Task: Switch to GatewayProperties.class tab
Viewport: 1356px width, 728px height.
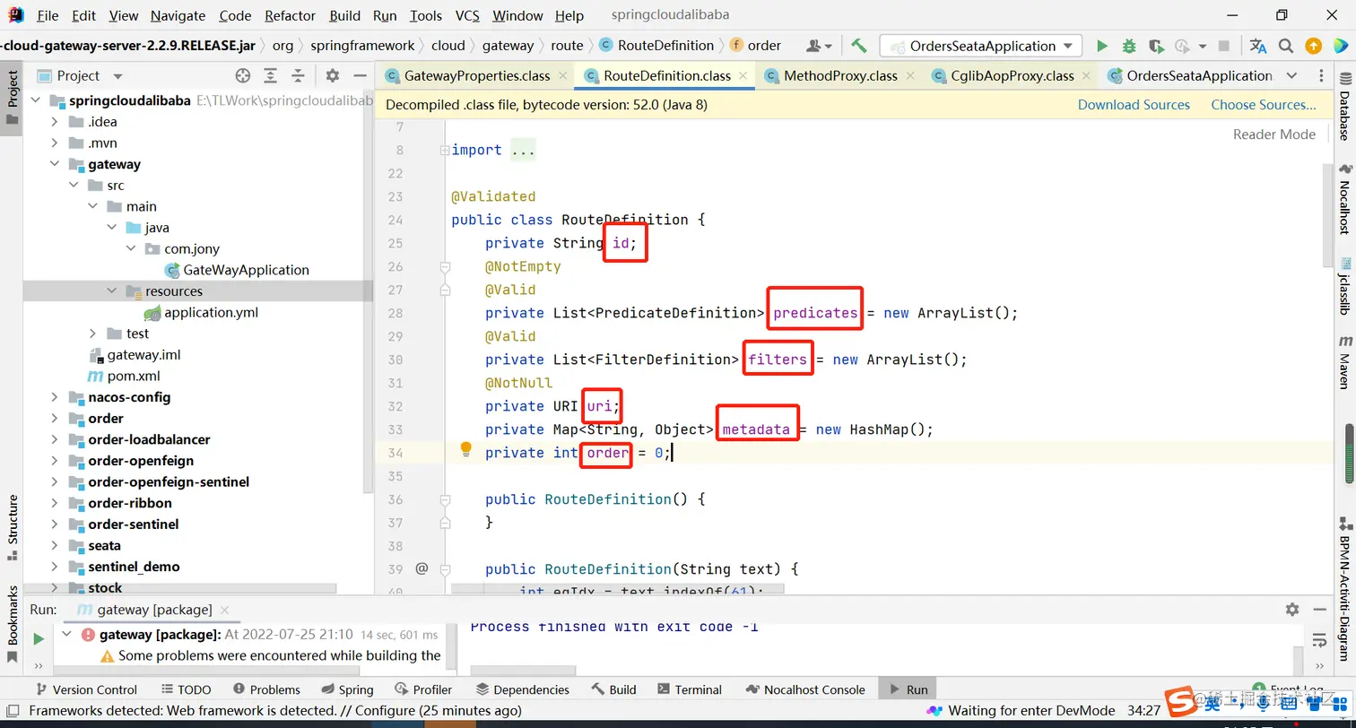Action: coord(476,76)
